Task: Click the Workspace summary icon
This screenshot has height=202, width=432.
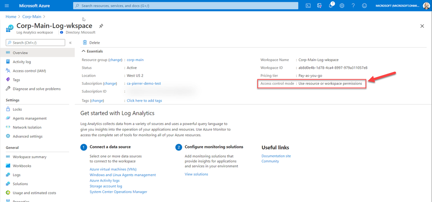Action: pos(8,157)
